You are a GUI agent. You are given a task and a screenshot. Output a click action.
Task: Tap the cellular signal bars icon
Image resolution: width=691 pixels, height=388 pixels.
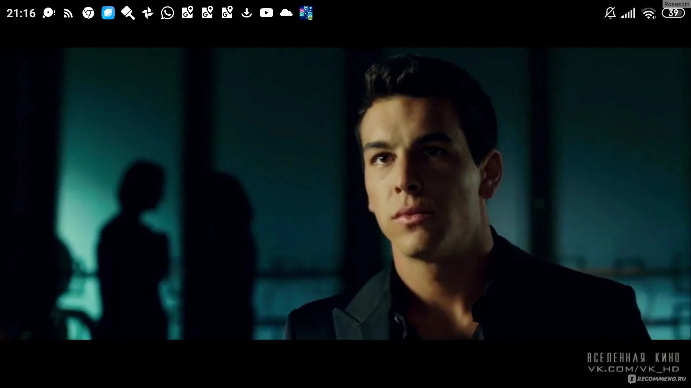(x=628, y=14)
